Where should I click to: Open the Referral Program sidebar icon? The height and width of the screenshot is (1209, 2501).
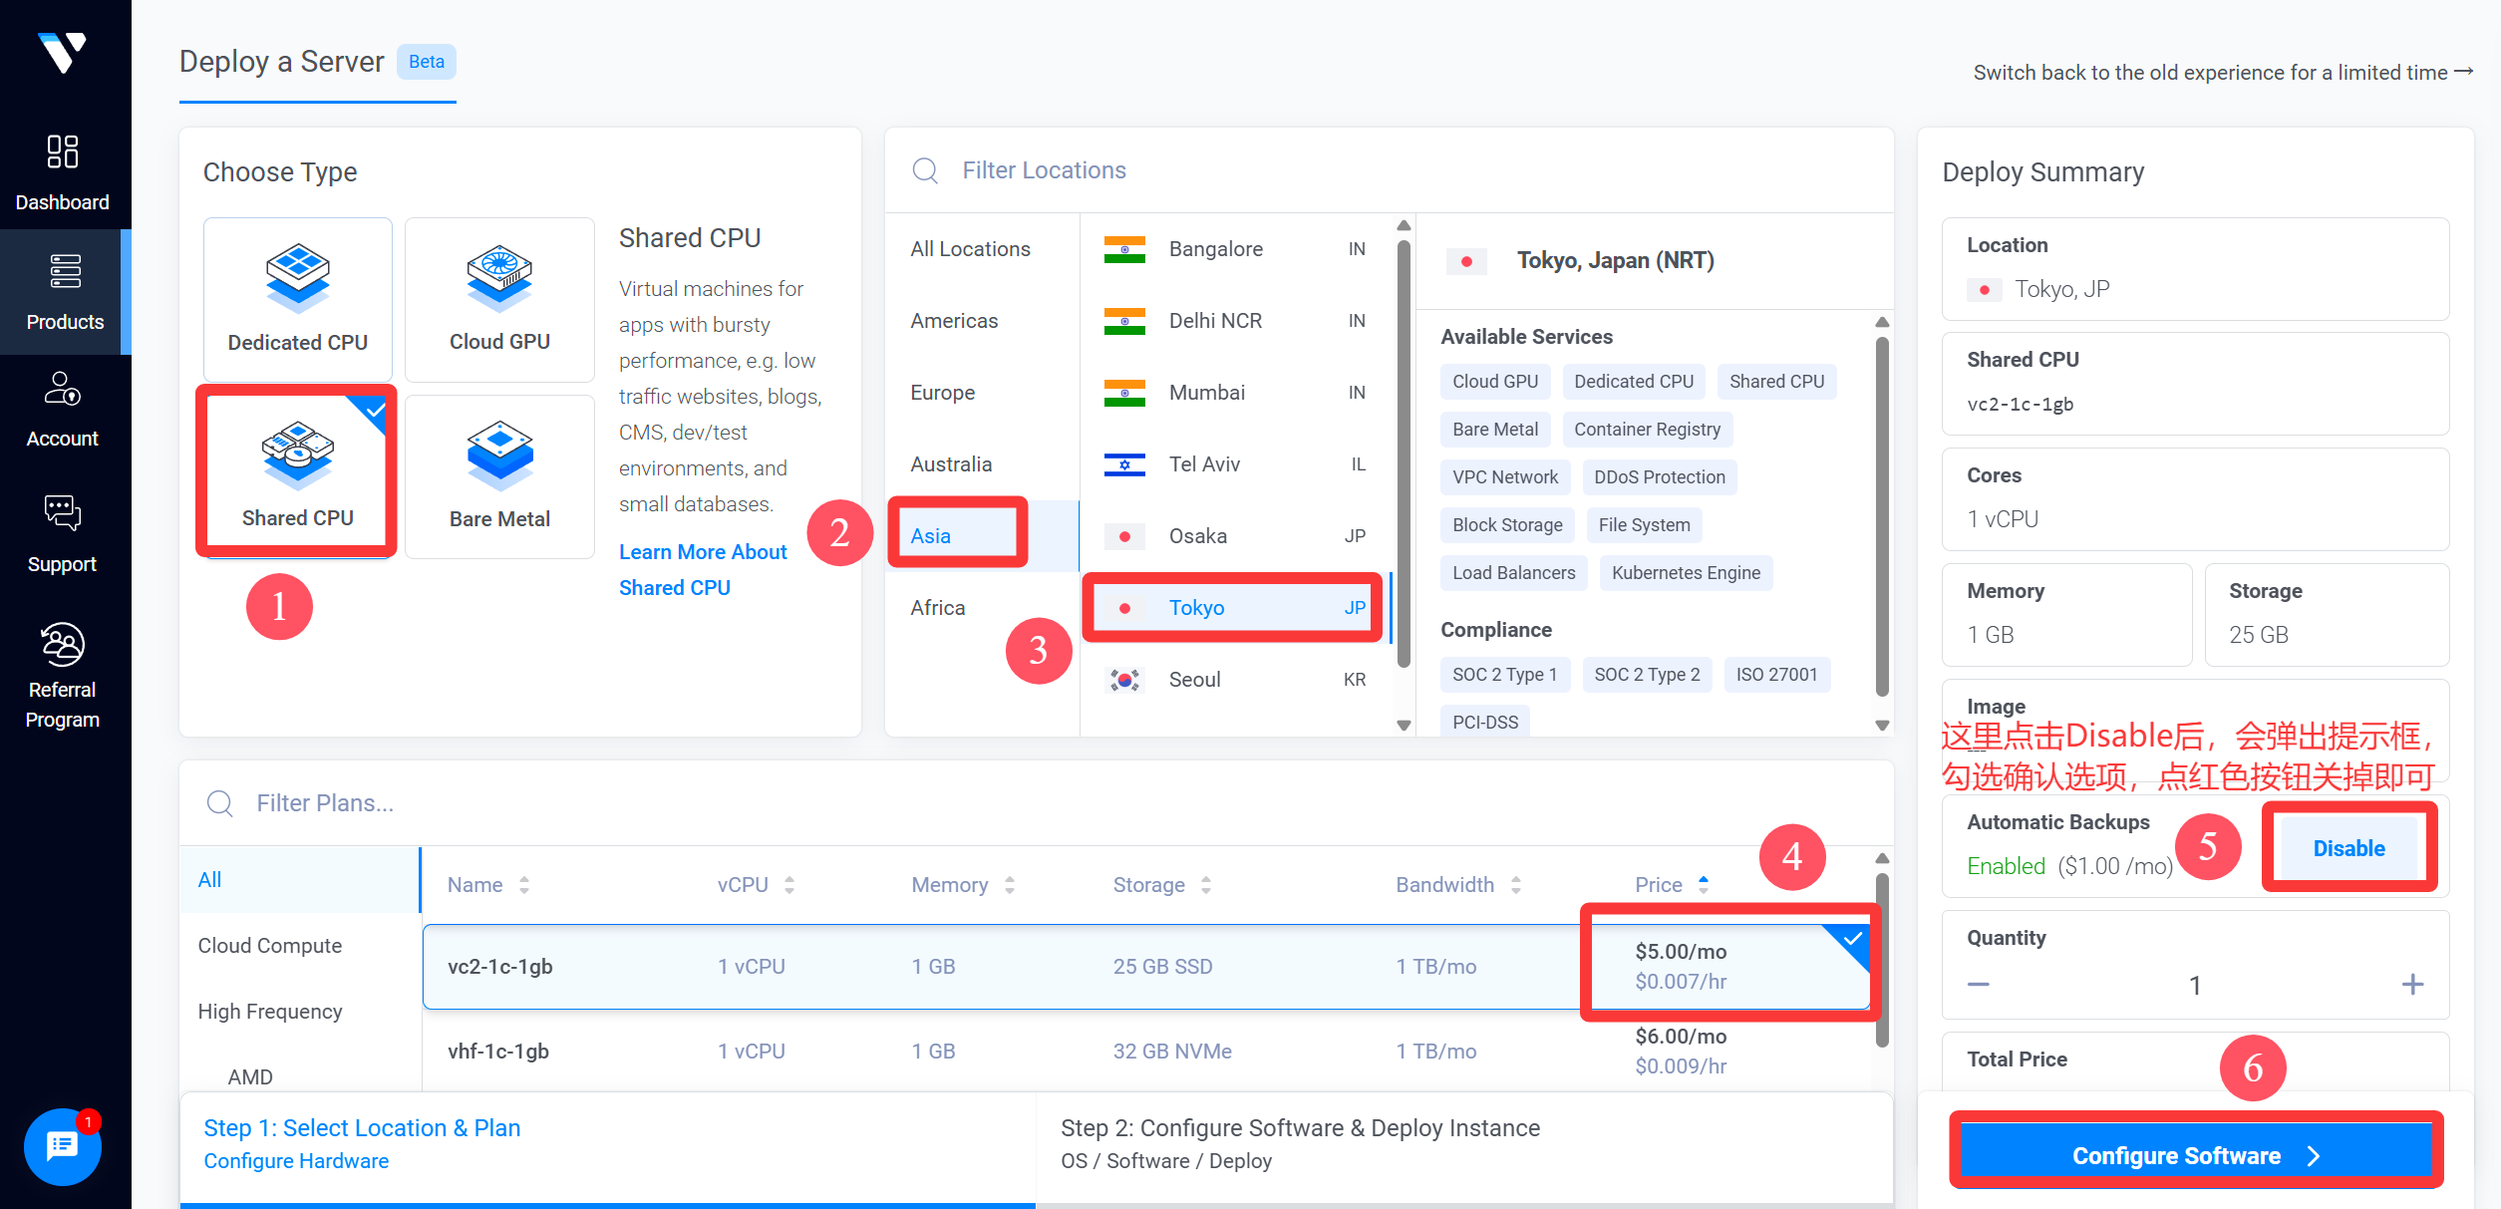(x=63, y=645)
